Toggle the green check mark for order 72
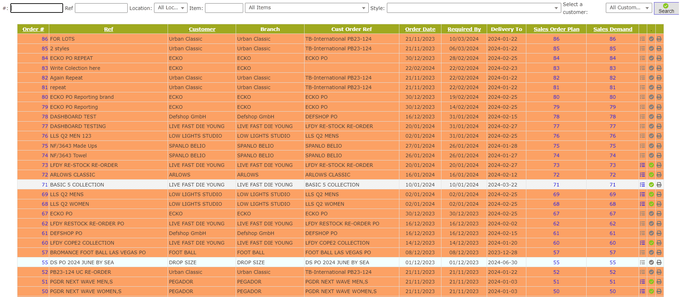680x297 pixels. coord(651,175)
